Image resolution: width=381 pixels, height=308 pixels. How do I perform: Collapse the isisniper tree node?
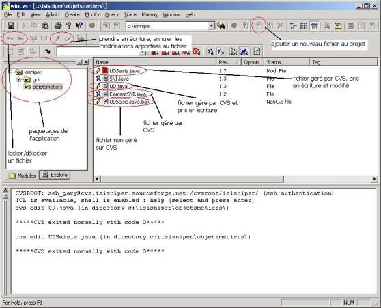[x=10, y=72]
